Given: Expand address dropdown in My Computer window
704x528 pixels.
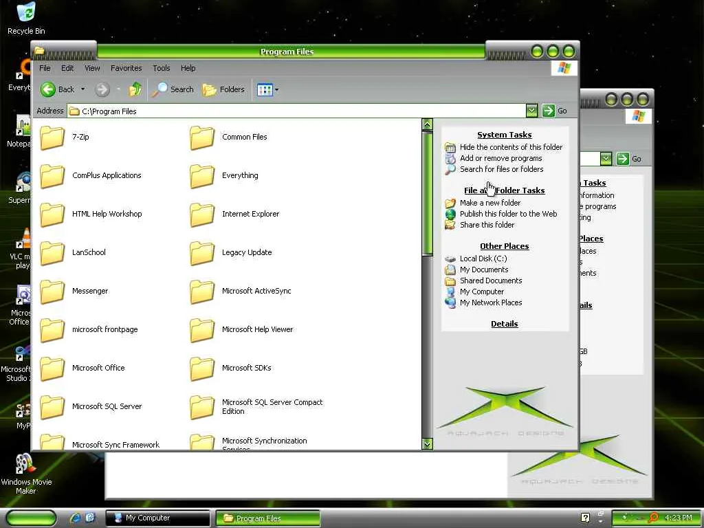Looking at the screenshot, I should tap(606, 159).
